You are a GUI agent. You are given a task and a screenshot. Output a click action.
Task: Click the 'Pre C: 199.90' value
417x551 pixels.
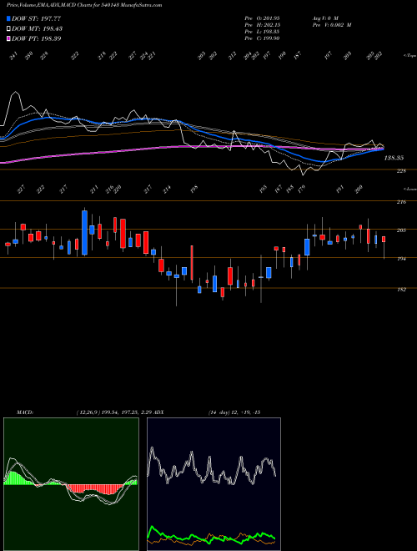pos(262,38)
